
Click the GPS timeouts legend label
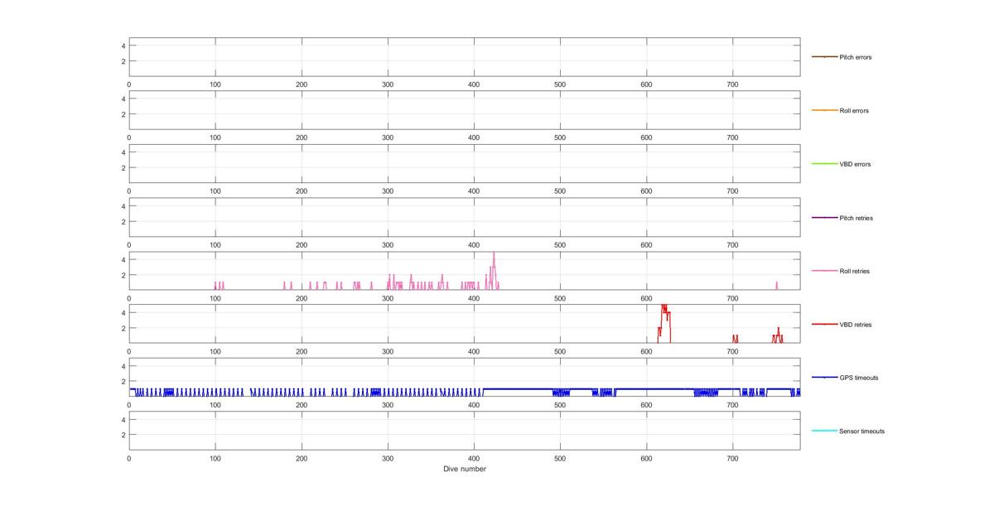click(858, 378)
